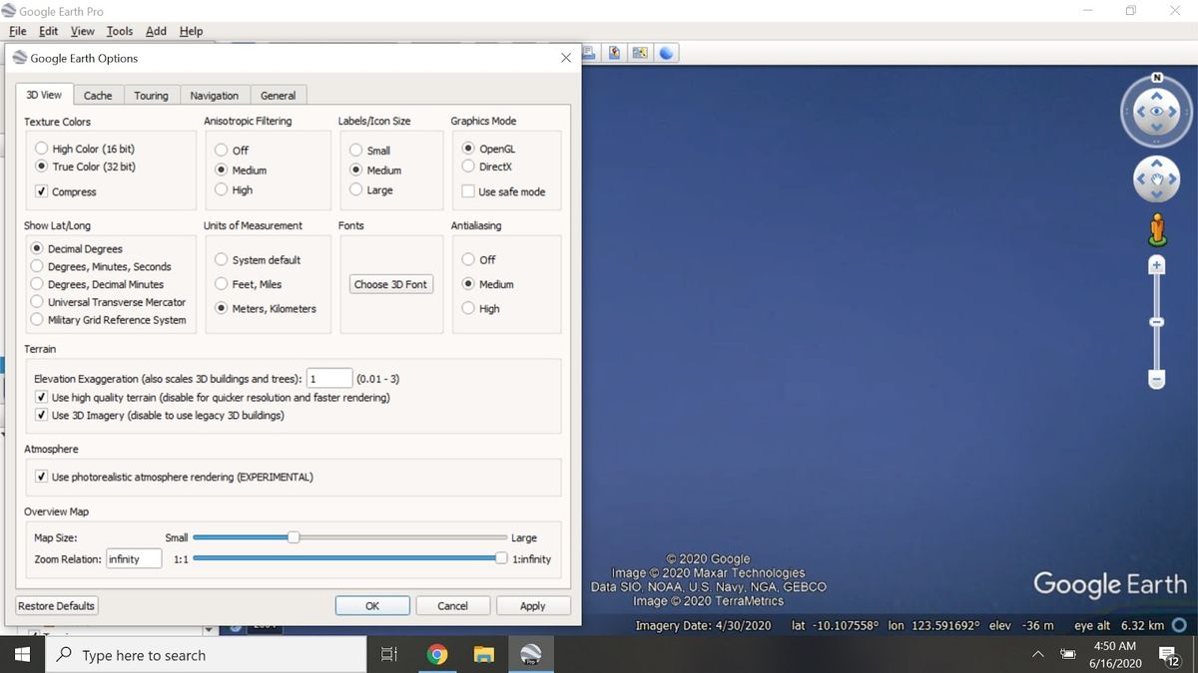Click the Google Earth Pro taskbar icon
Image resolution: width=1198 pixels, height=673 pixels.
(x=531, y=655)
